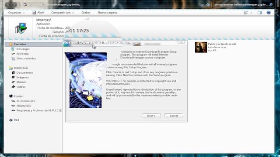
Task: Open the recent locations dropdown arrow
Action: (x=19, y=5)
